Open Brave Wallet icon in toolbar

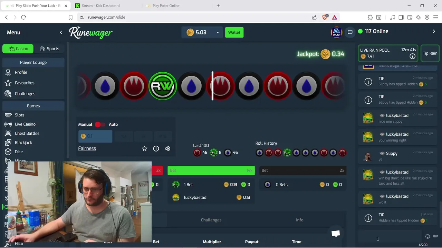point(410,17)
